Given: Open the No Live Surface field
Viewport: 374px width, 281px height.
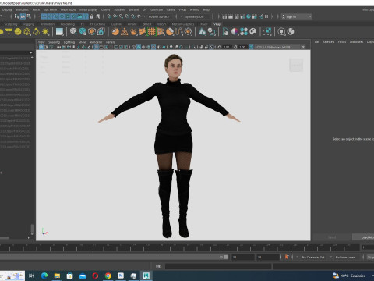Looking at the screenshot, I should [161, 16].
